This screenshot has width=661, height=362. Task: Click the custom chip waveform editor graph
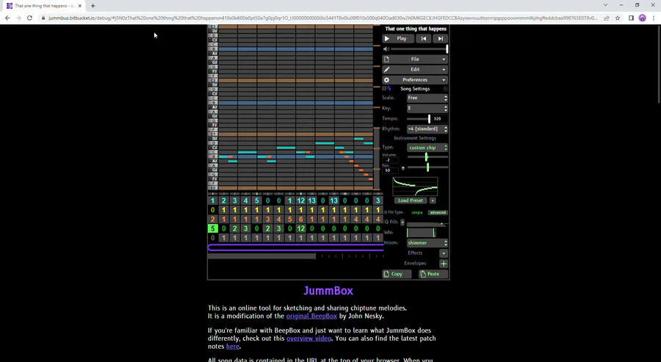(415, 187)
